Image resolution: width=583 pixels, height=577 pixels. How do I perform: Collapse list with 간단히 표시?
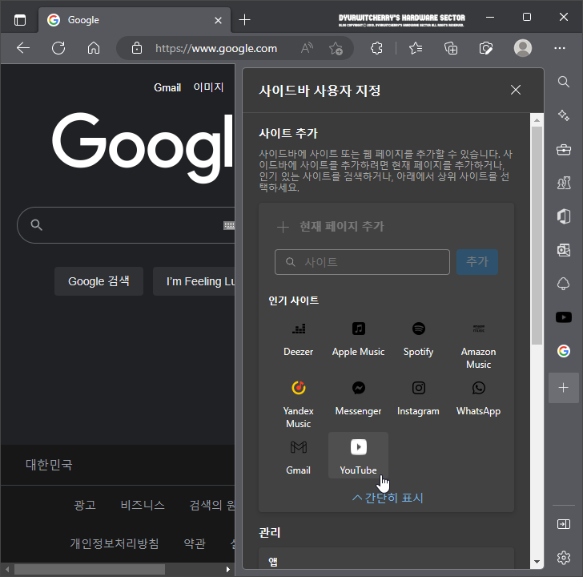pyautogui.click(x=388, y=498)
